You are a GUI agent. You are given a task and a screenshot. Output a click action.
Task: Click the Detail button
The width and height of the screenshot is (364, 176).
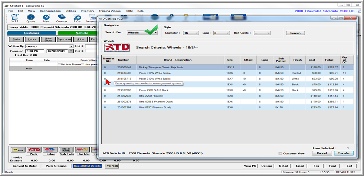click(x=283, y=166)
